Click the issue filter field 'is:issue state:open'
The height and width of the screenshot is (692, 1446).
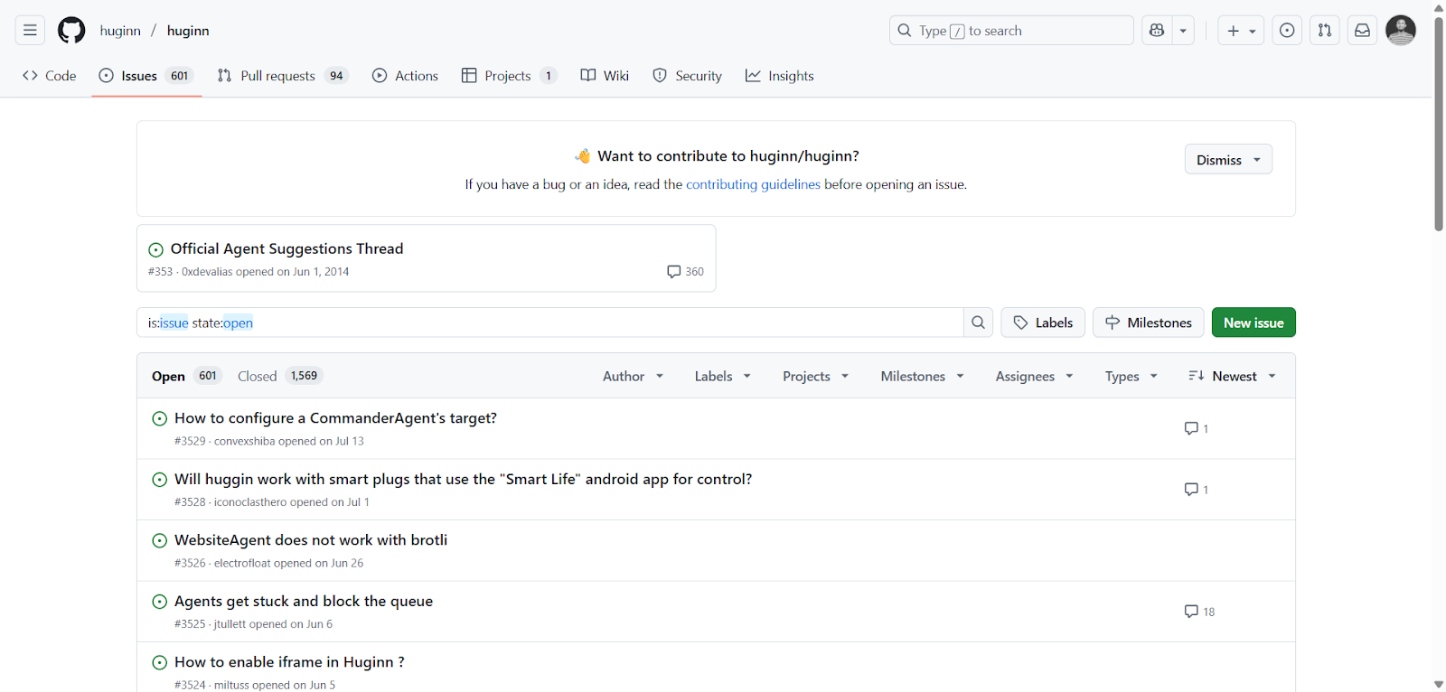click(x=549, y=323)
